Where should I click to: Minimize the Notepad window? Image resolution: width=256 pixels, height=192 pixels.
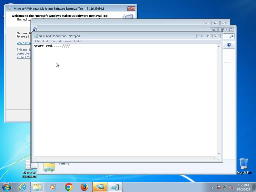200,36
